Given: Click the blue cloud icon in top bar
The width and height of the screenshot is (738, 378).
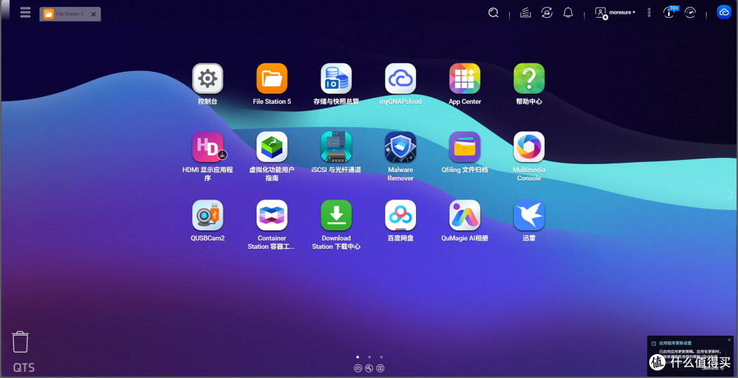Looking at the screenshot, I should [x=724, y=12].
